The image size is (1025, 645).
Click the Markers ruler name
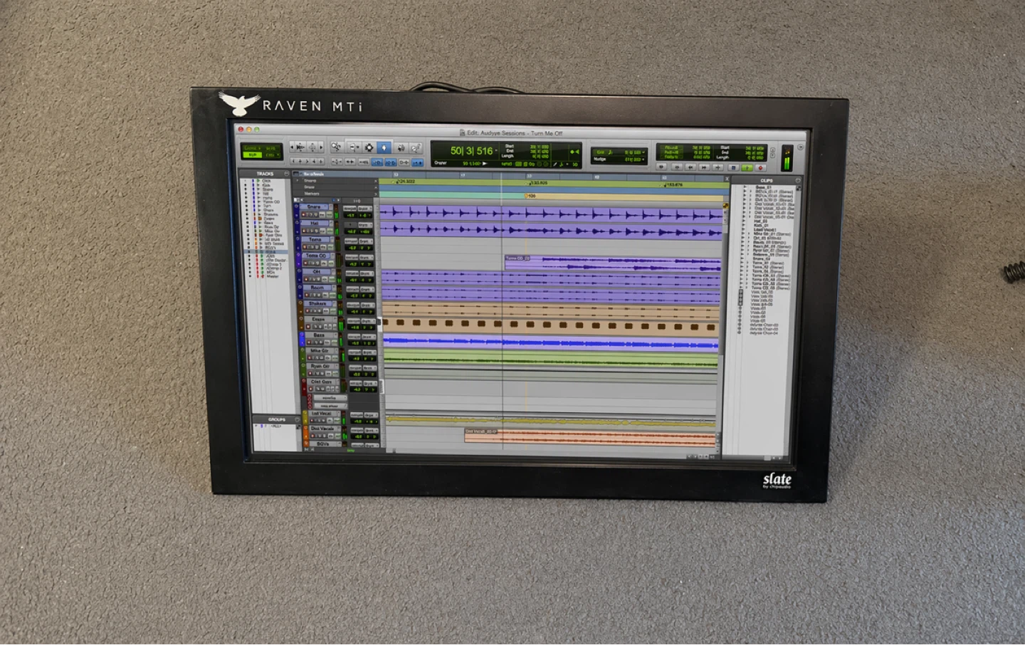[x=312, y=194]
